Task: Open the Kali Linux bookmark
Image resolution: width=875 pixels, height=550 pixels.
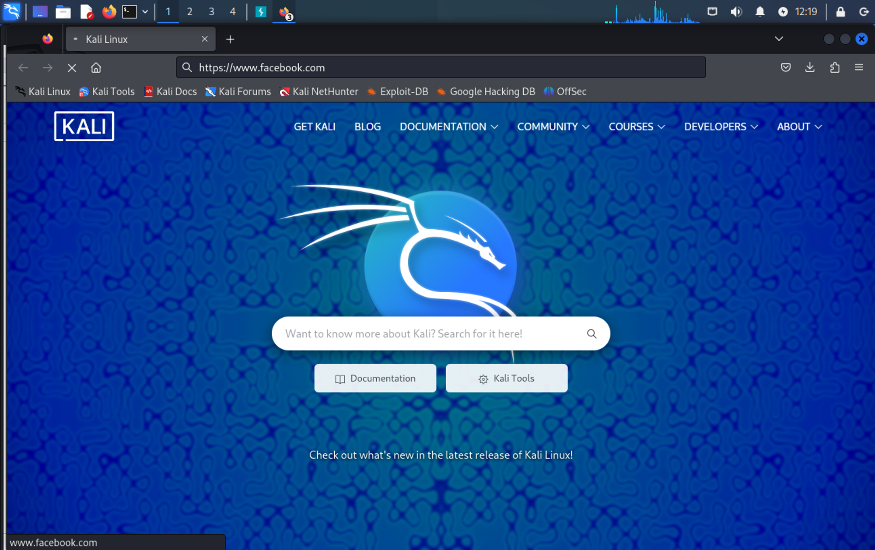Action: coord(43,91)
